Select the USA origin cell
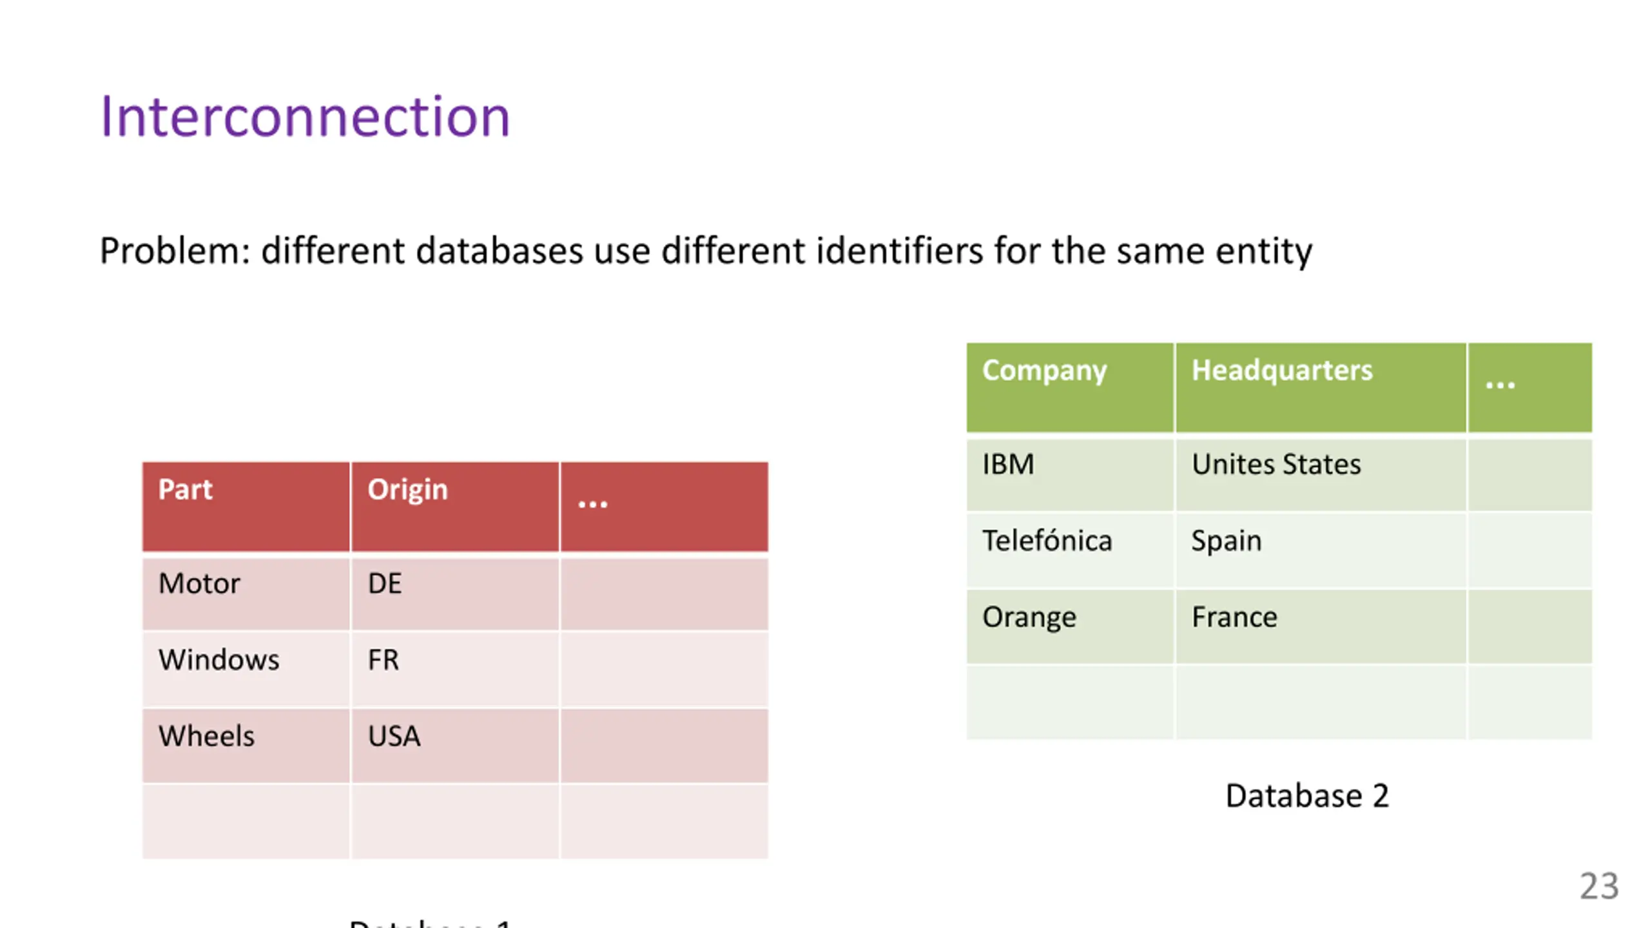The width and height of the screenshot is (1650, 928). [455, 746]
